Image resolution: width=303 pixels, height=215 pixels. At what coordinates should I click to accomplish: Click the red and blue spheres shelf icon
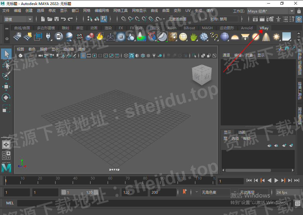pos(90,37)
